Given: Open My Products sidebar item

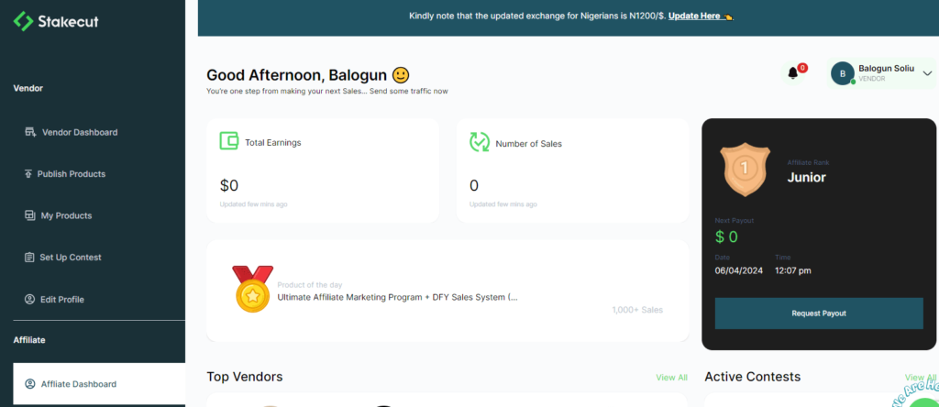Looking at the screenshot, I should [66, 215].
